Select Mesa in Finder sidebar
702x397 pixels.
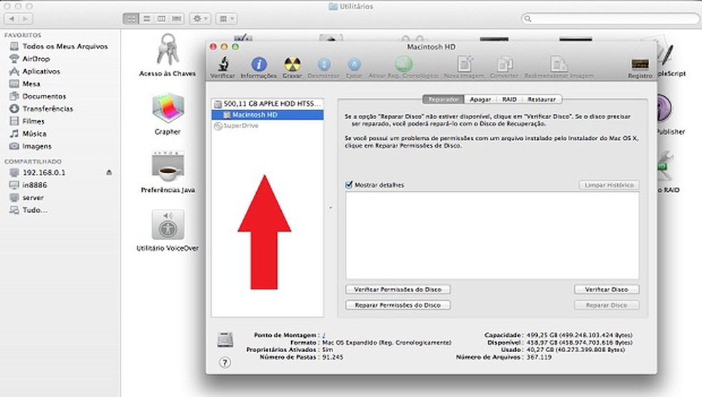[31, 83]
